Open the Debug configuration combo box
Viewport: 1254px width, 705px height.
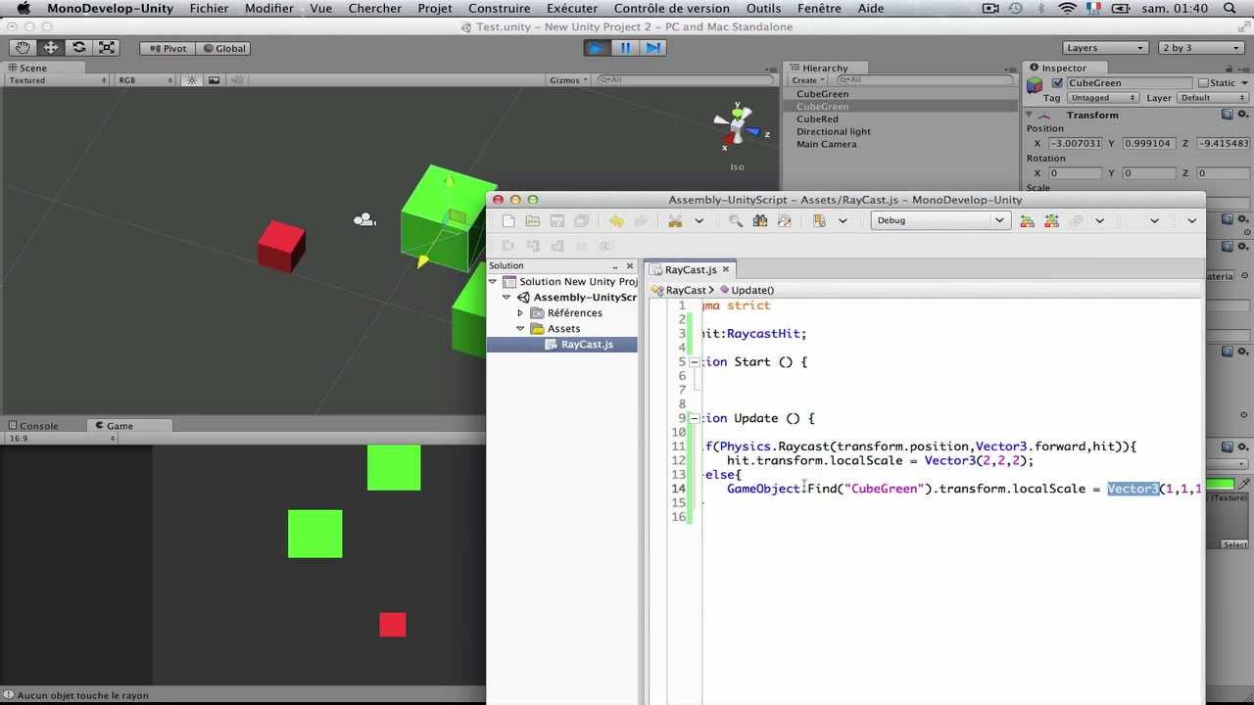click(x=940, y=220)
